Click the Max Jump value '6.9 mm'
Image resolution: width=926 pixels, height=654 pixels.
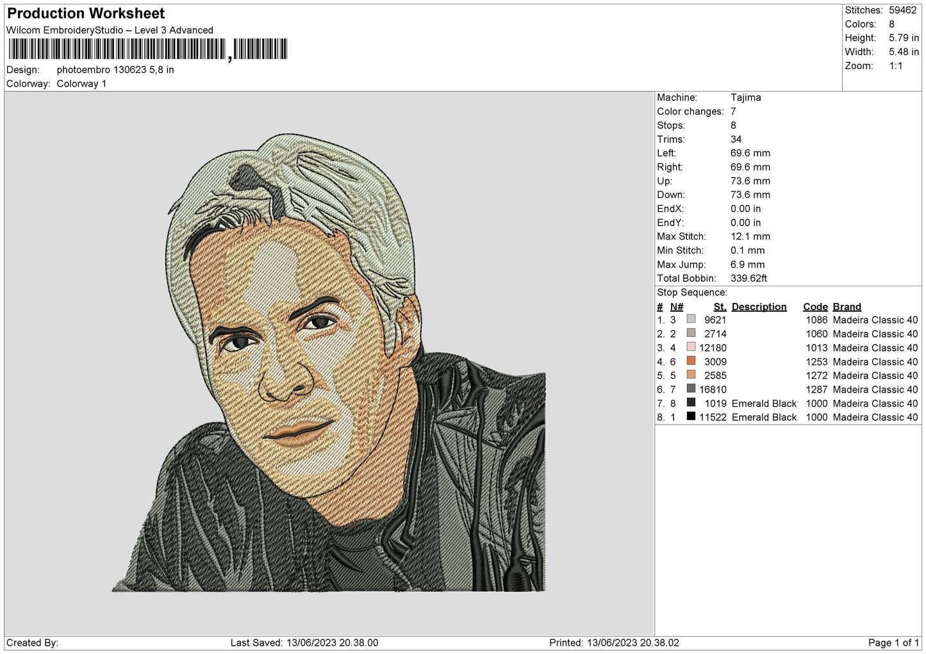pos(748,265)
